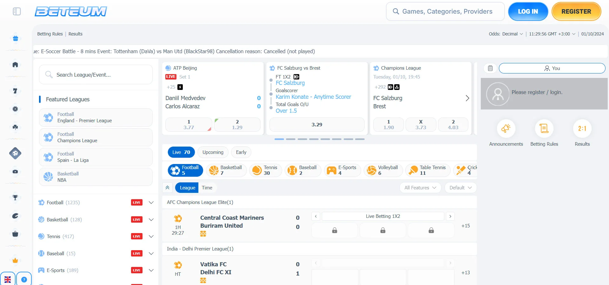The height and width of the screenshot is (285, 609).
Task: Next market arrow for Central Coast Mariners
Action: click(x=450, y=216)
